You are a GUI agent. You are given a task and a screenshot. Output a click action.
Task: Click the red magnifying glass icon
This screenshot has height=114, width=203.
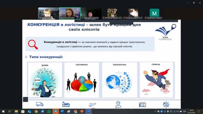33,44
